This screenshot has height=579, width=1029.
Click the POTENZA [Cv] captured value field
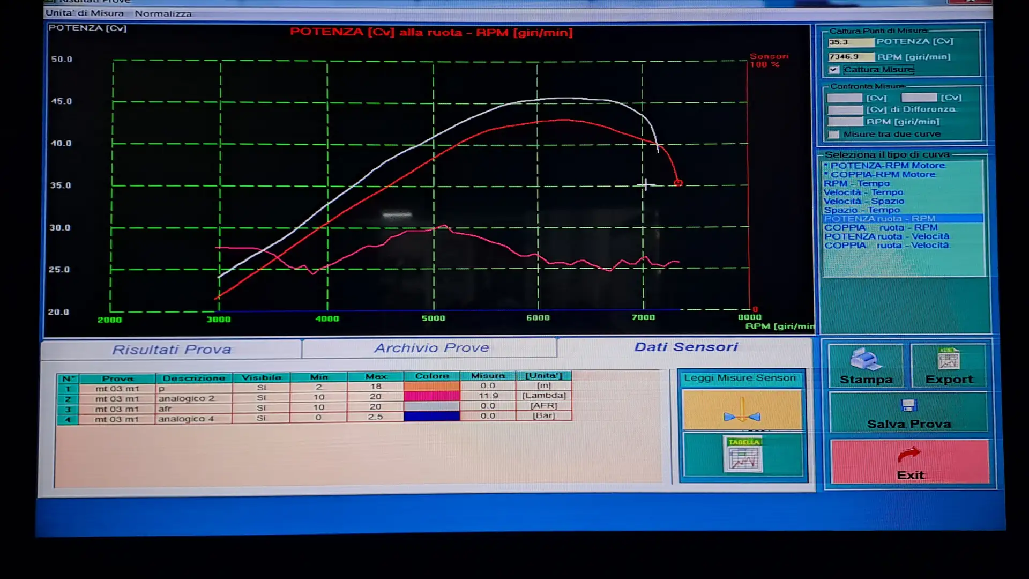(851, 42)
